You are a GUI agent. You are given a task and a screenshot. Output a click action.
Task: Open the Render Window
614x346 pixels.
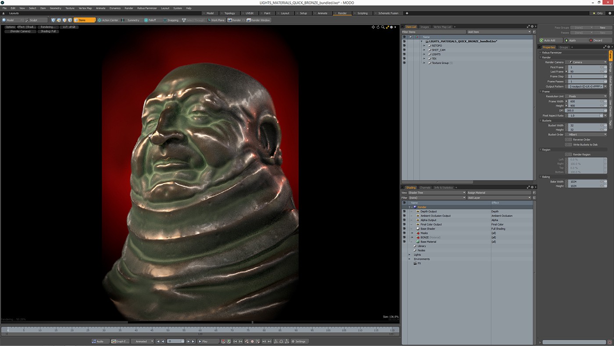pyautogui.click(x=258, y=20)
